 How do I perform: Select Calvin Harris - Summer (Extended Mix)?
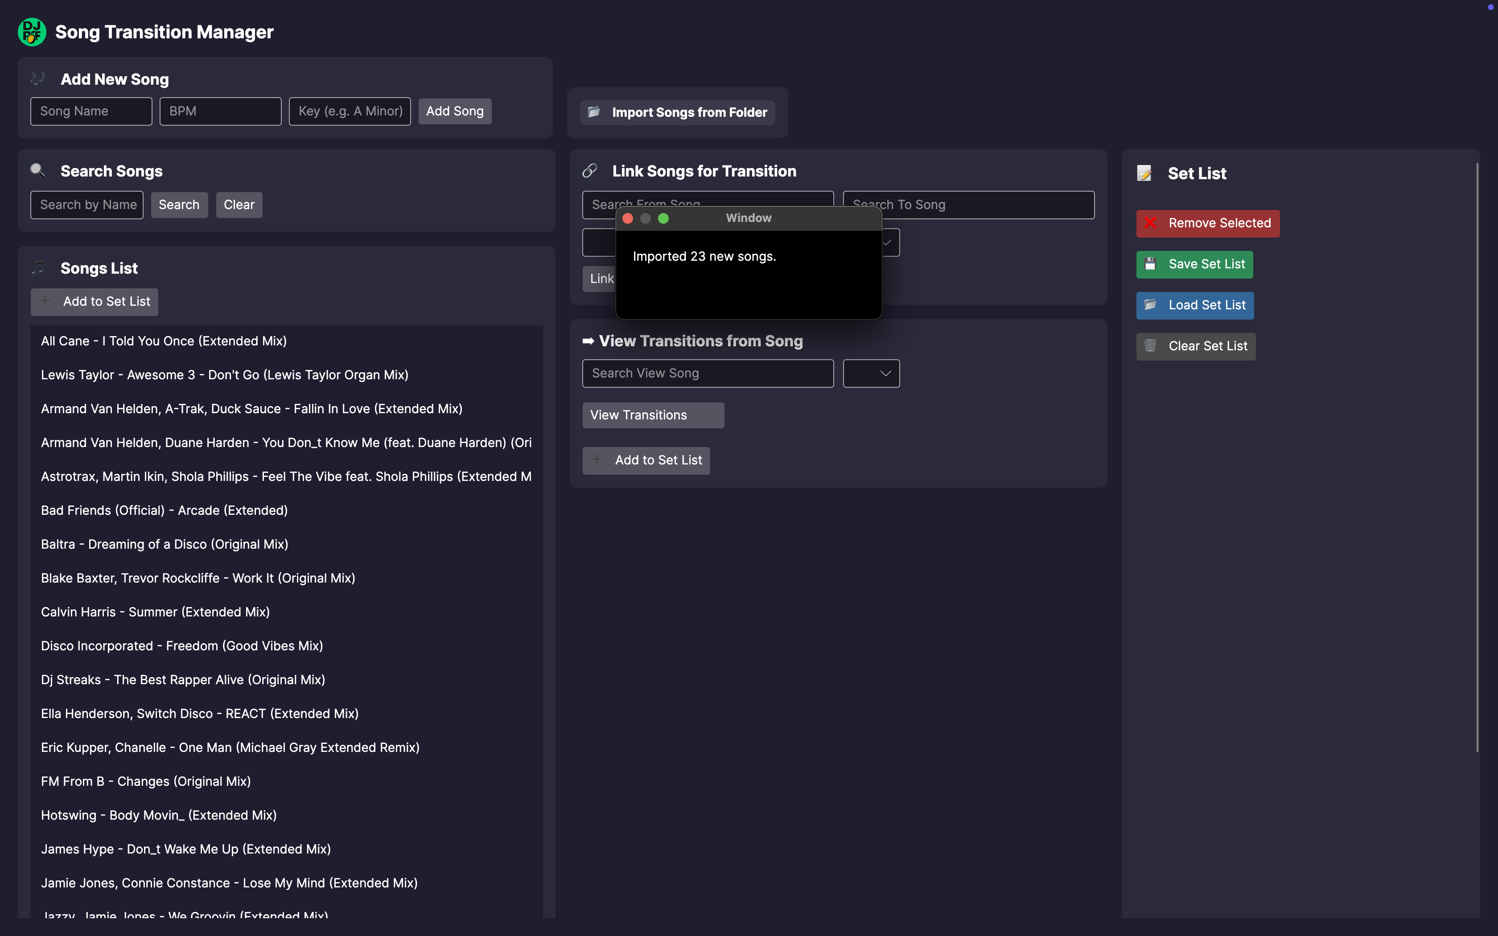pos(155,612)
